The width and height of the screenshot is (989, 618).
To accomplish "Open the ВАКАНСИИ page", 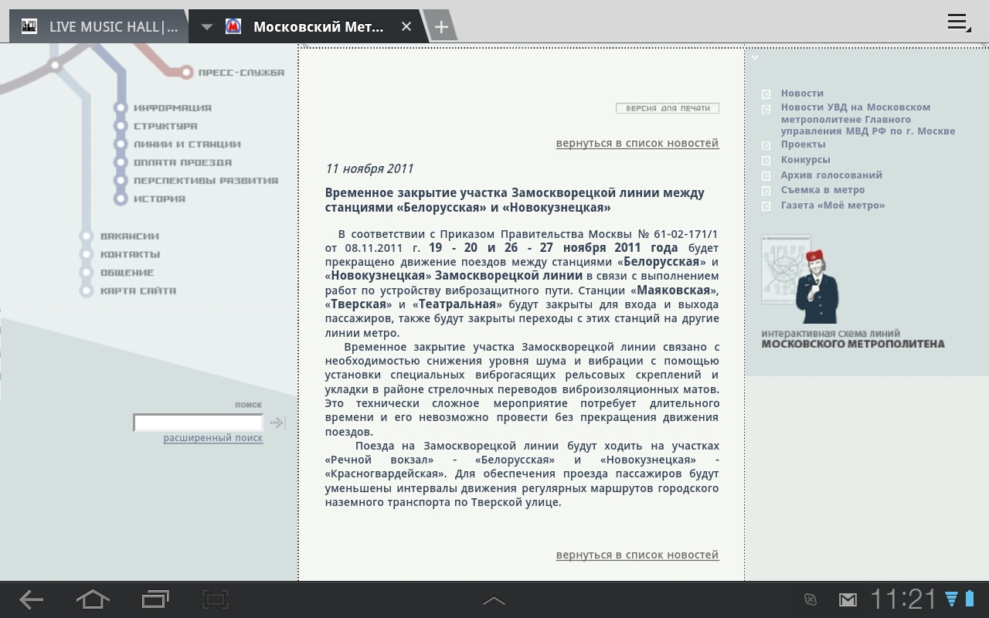I will [x=129, y=236].
